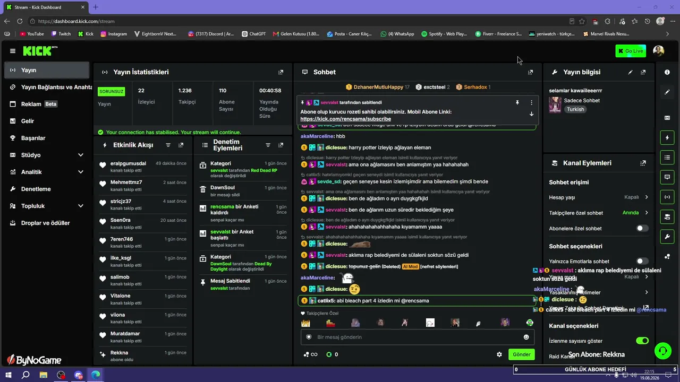680x382 pixels.
Task: Click the Bir mesaj gönderin input
Action: click(417, 337)
